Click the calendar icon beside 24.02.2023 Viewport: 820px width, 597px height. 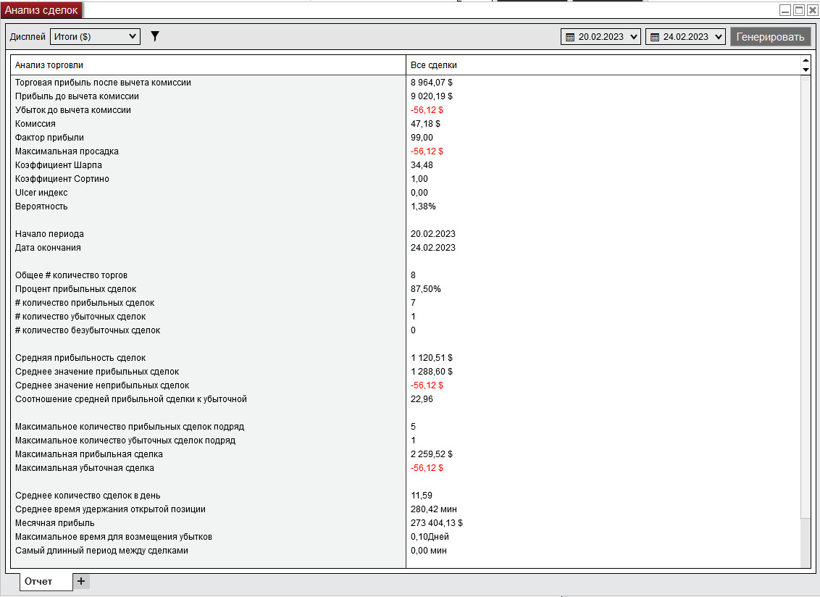point(654,37)
